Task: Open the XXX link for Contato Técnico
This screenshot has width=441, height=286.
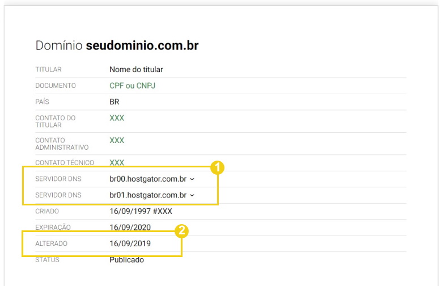Action: click(117, 162)
